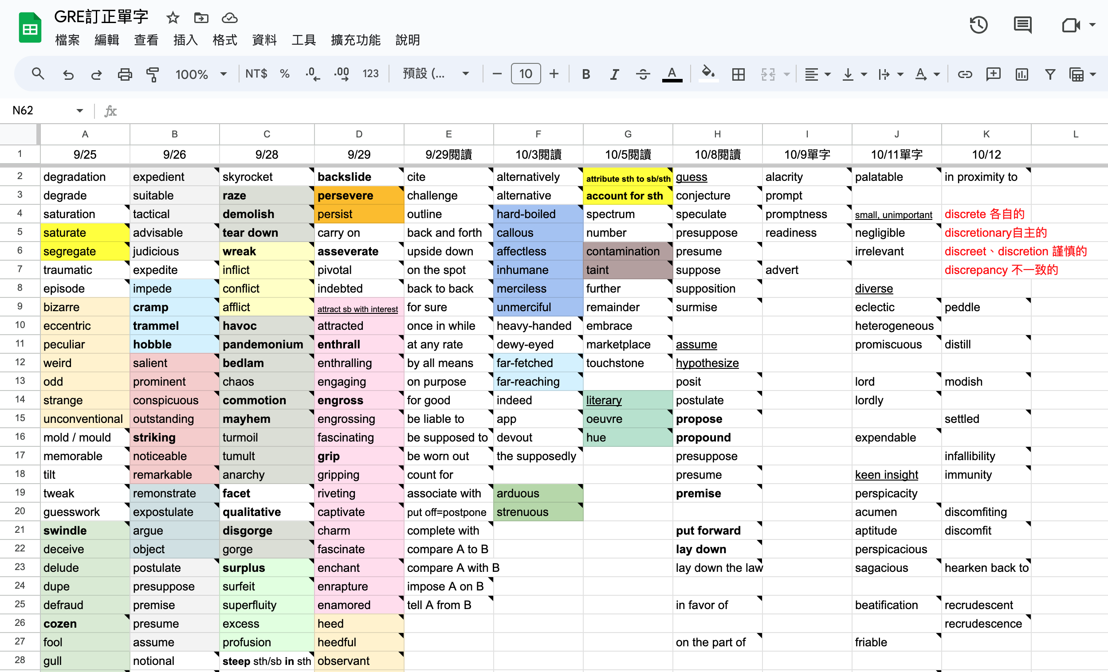The height and width of the screenshot is (672, 1108).
Task: Toggle strikethrough formatting
Action: coord(643,74)
